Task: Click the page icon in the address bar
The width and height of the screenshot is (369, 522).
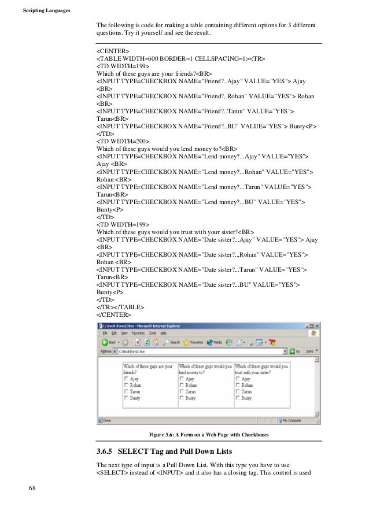Action: pos(116,351)
